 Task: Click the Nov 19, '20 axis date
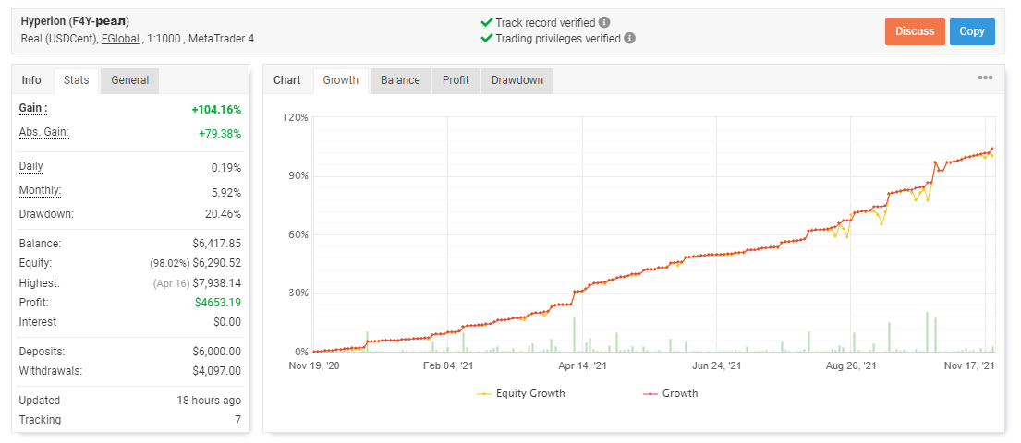(x=313, y=366)
